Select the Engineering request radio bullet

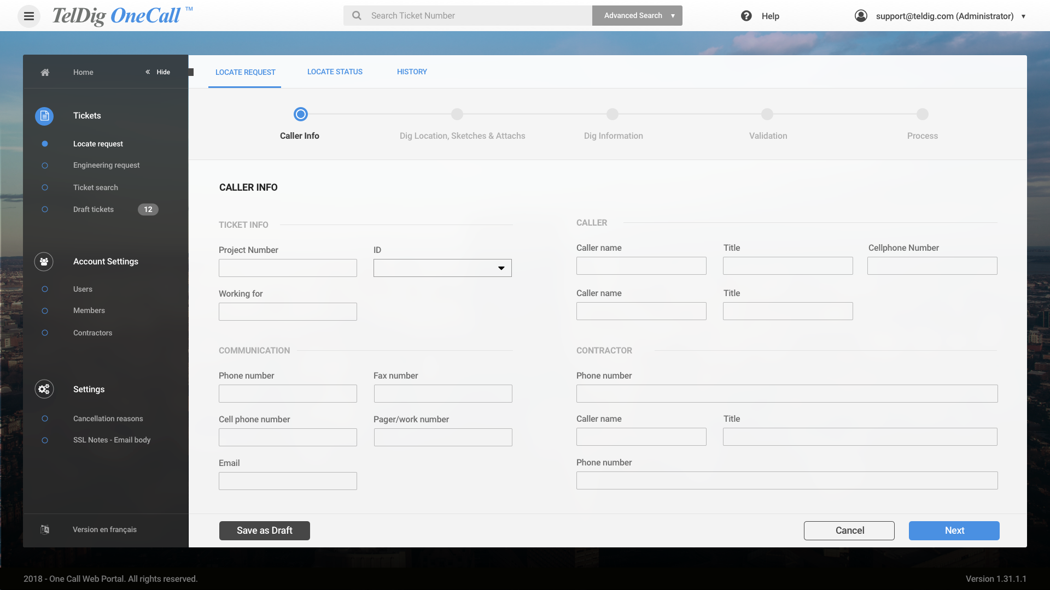coord(45,166)
